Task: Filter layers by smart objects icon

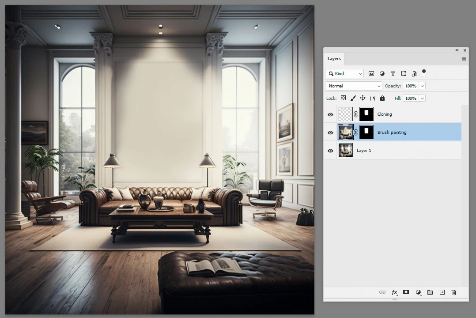Action: click(414, 73)
